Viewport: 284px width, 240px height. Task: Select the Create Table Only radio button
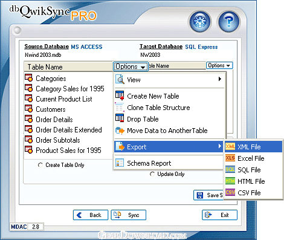tap(40, 165)
